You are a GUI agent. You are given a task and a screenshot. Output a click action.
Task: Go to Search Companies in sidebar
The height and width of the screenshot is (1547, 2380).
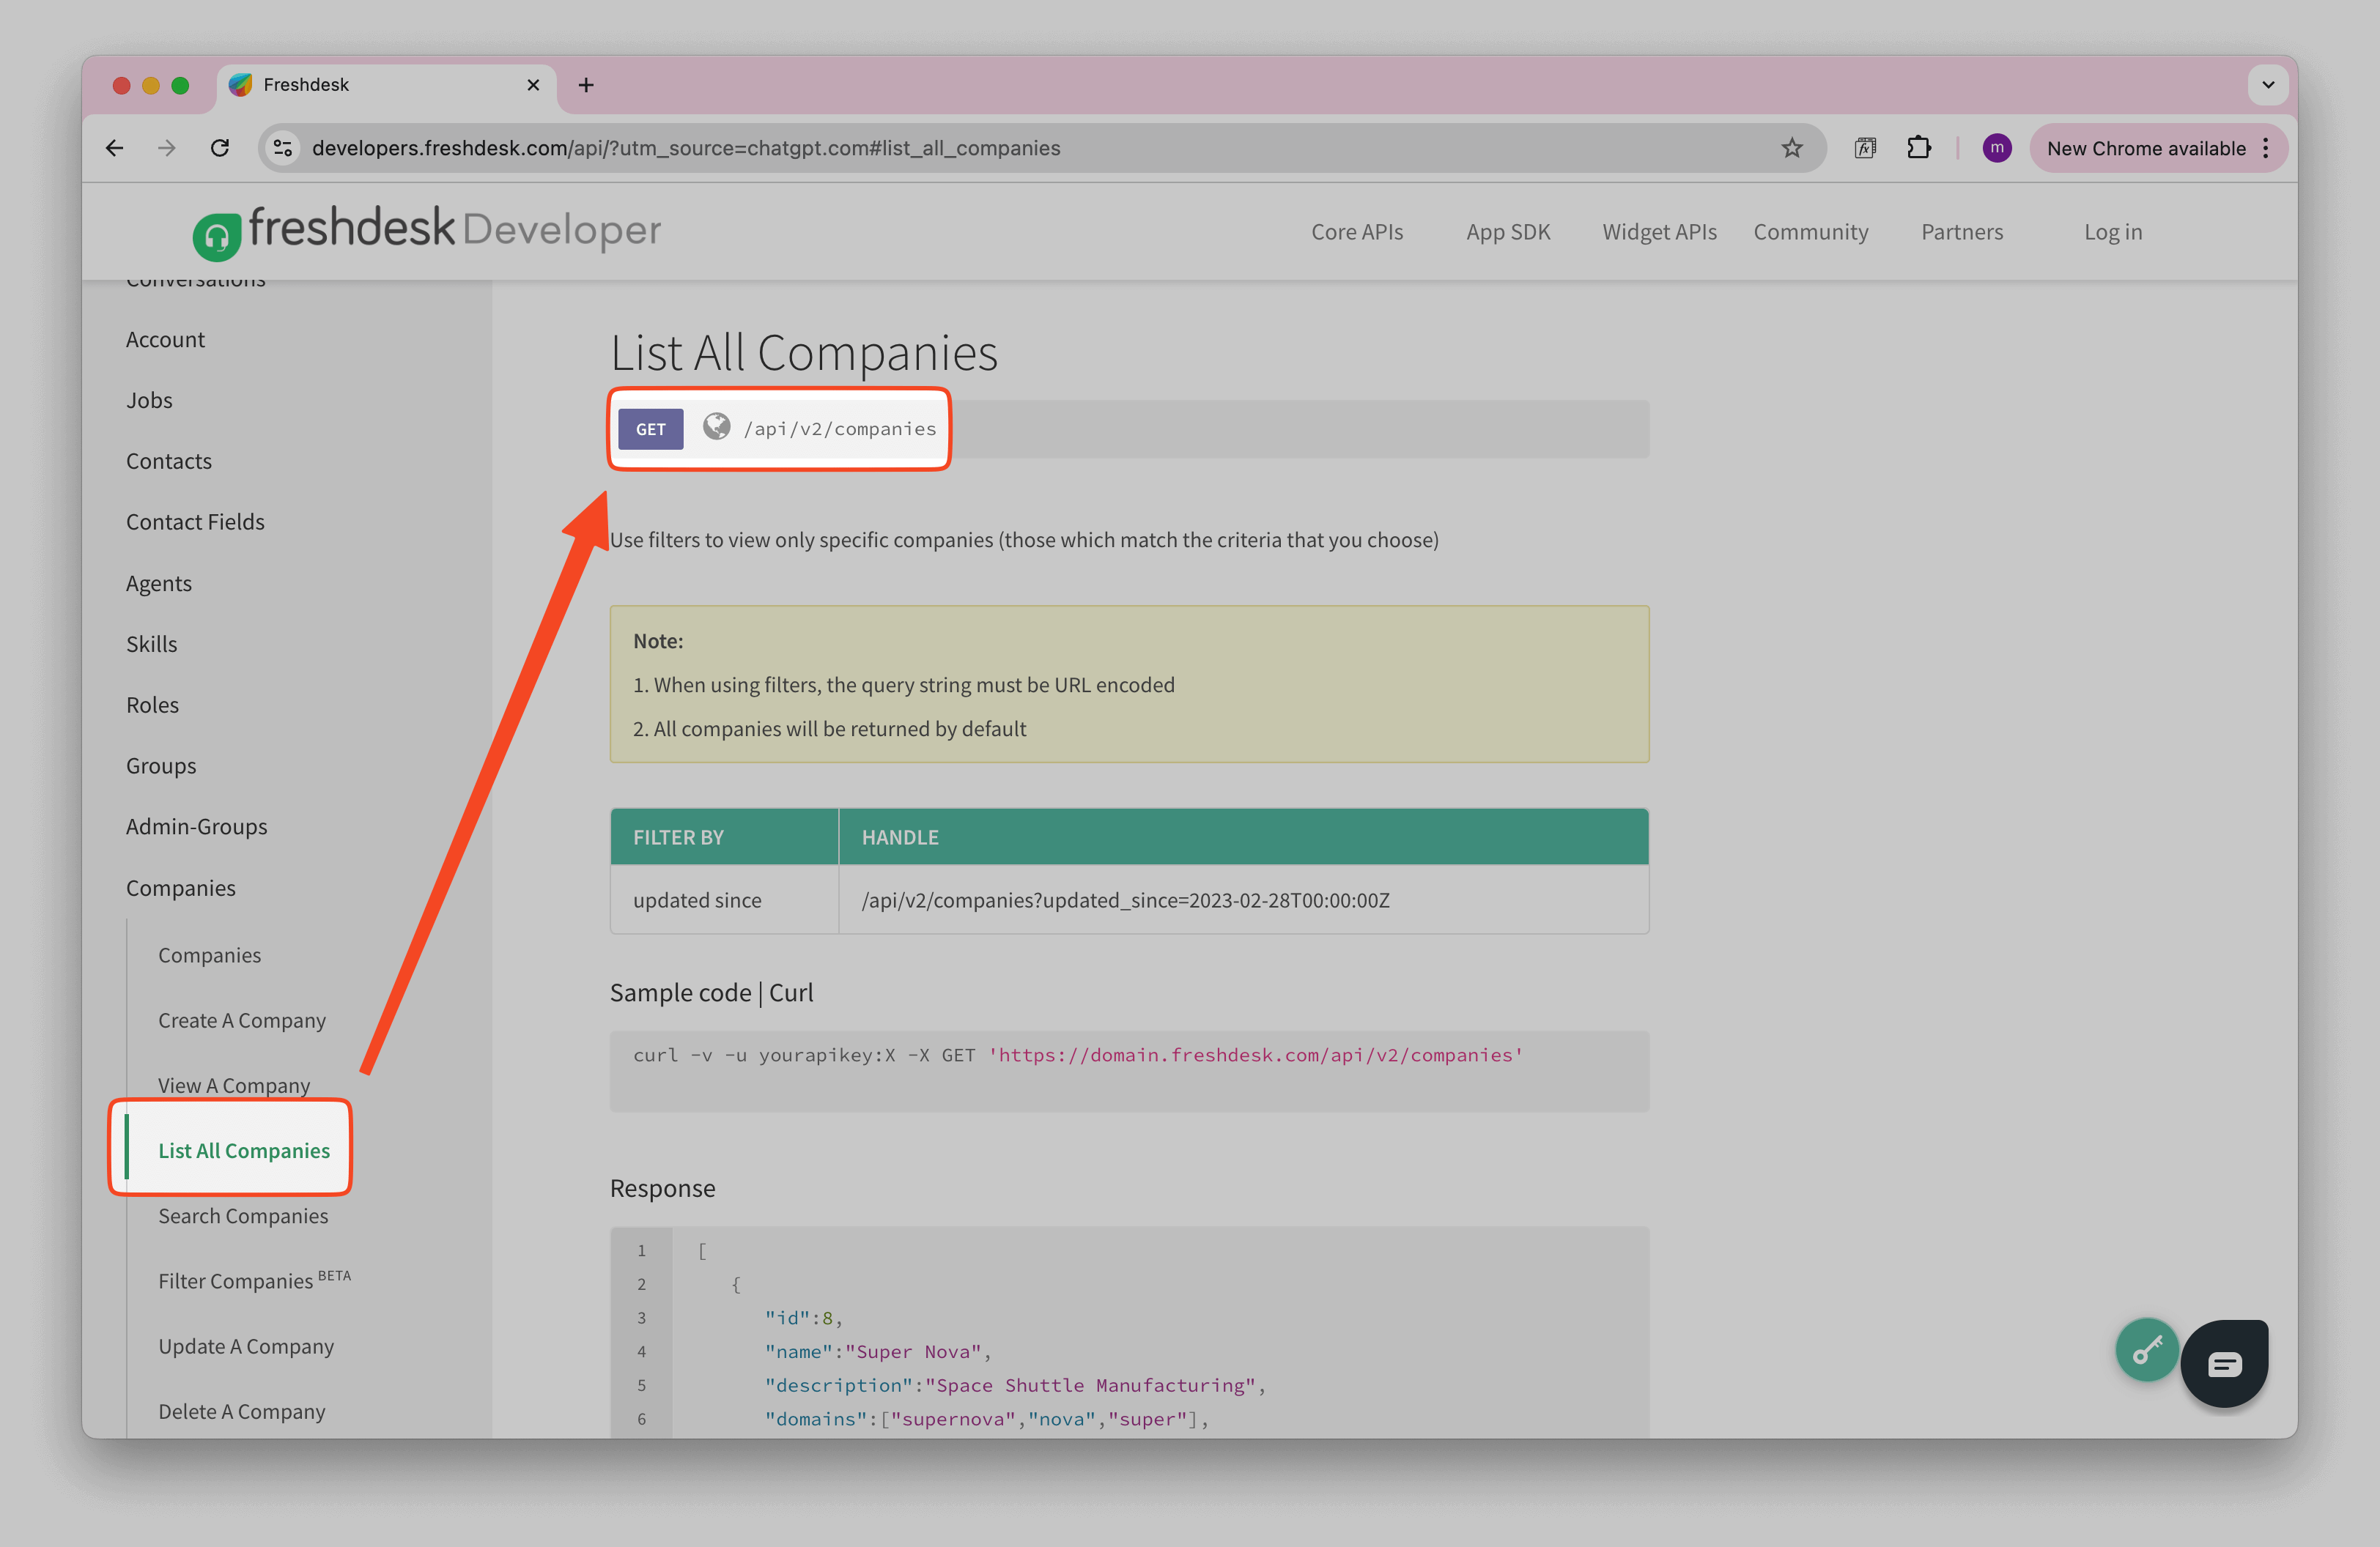point(243,1216)
